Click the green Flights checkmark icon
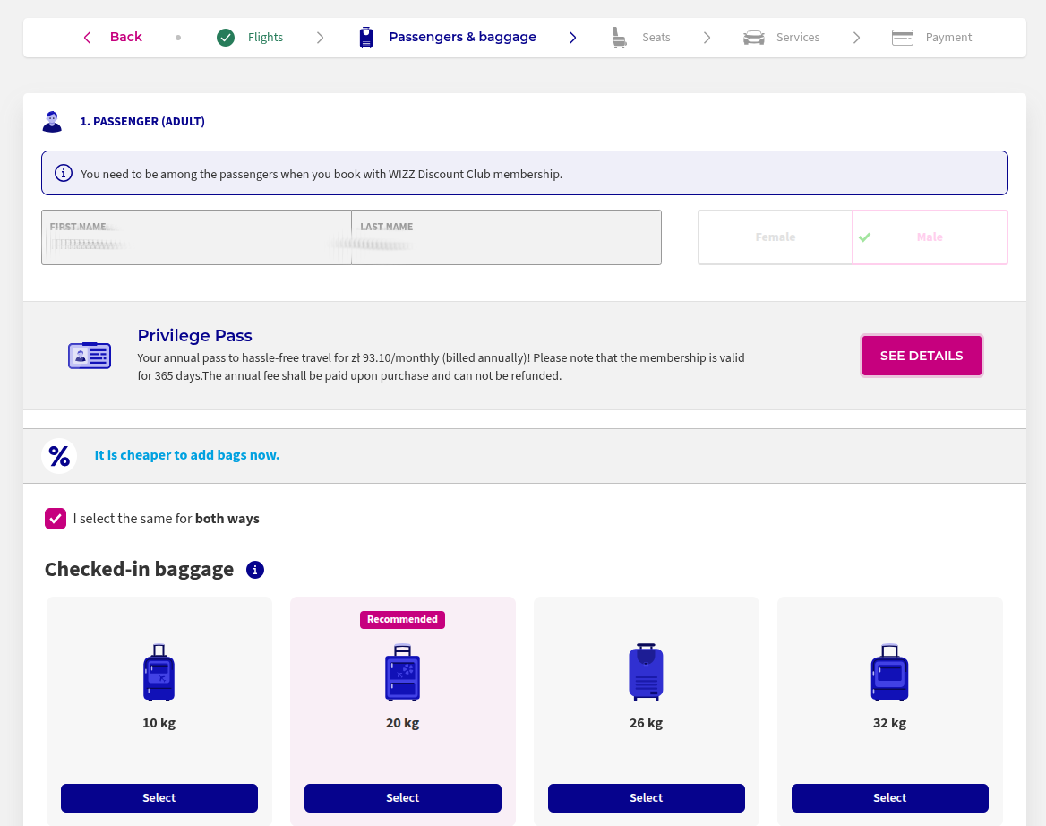 pyautogui.click(x=226, y=38)
